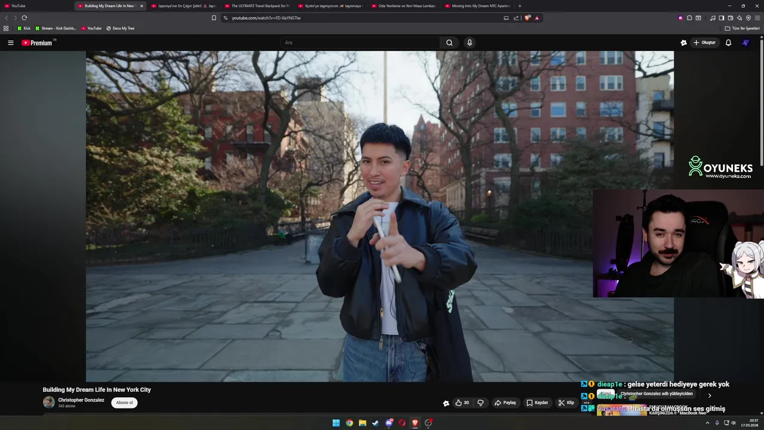The image size is (764, 430).
Task: Open a new browser tab
Action: tap(520, 6)
